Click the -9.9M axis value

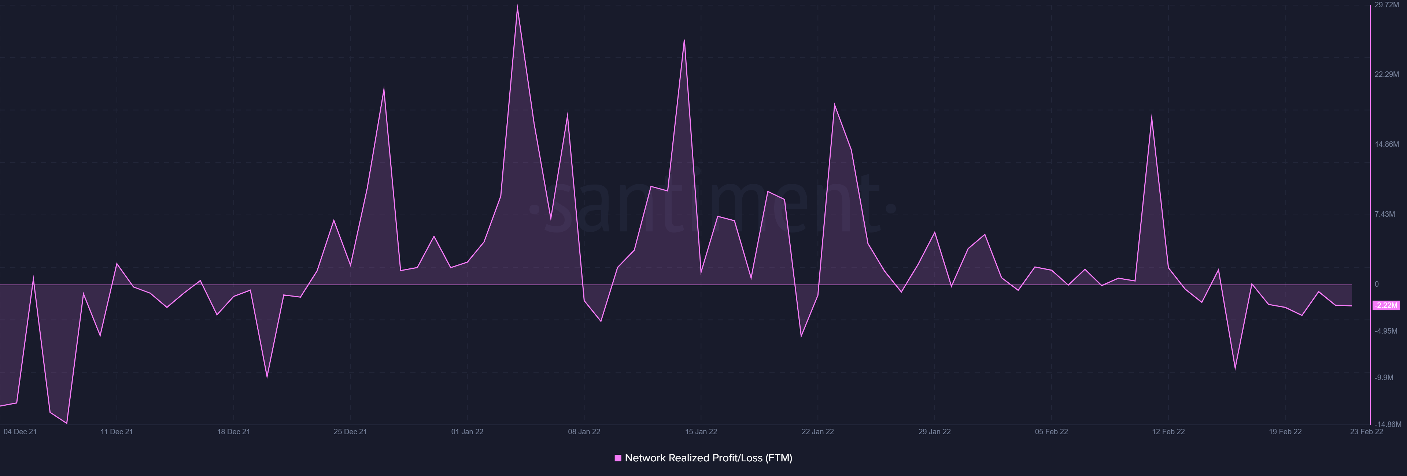tap(1384, 378)
